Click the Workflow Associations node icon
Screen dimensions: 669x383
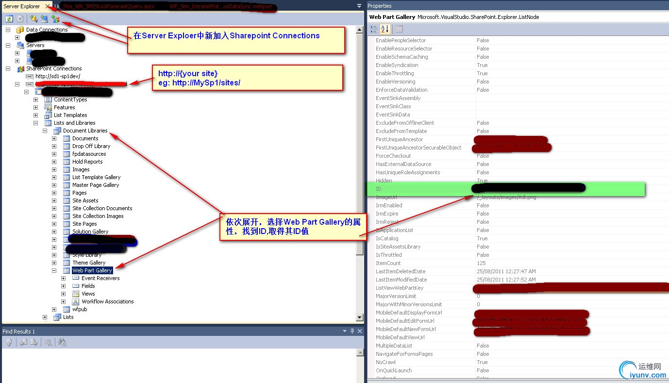(76, 301)
